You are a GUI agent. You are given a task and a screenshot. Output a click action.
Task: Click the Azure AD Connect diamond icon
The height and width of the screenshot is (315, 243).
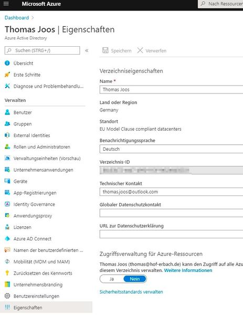(x=7, y=239)
